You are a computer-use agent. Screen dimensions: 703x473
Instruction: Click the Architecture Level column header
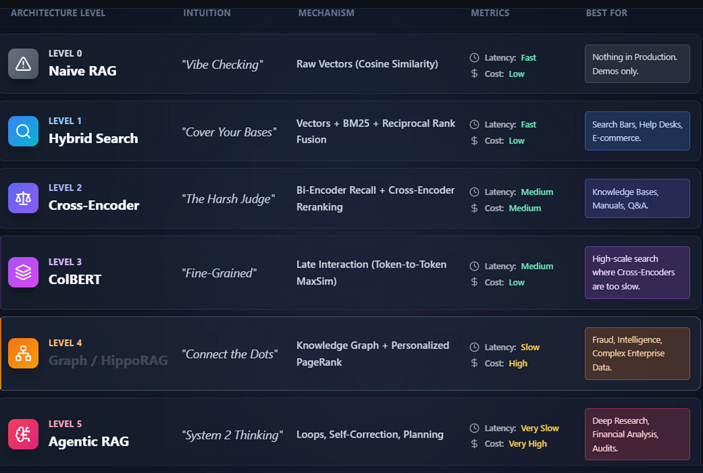pos(58,13)
